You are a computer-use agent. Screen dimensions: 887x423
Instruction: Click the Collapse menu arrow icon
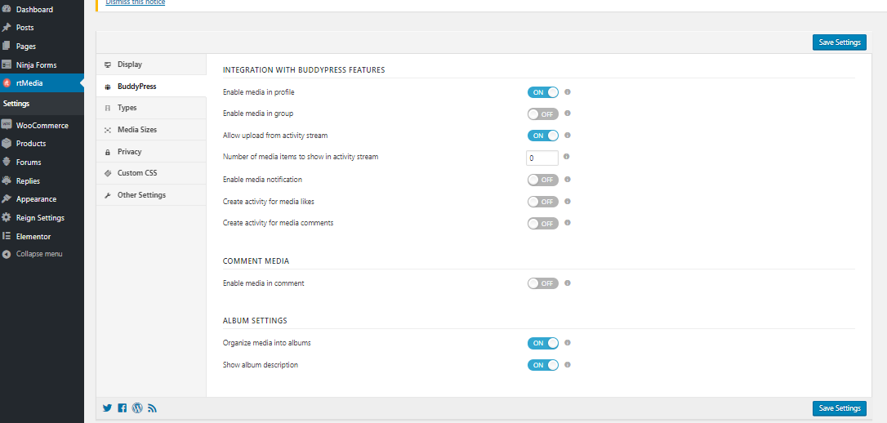tap(7, 255)
